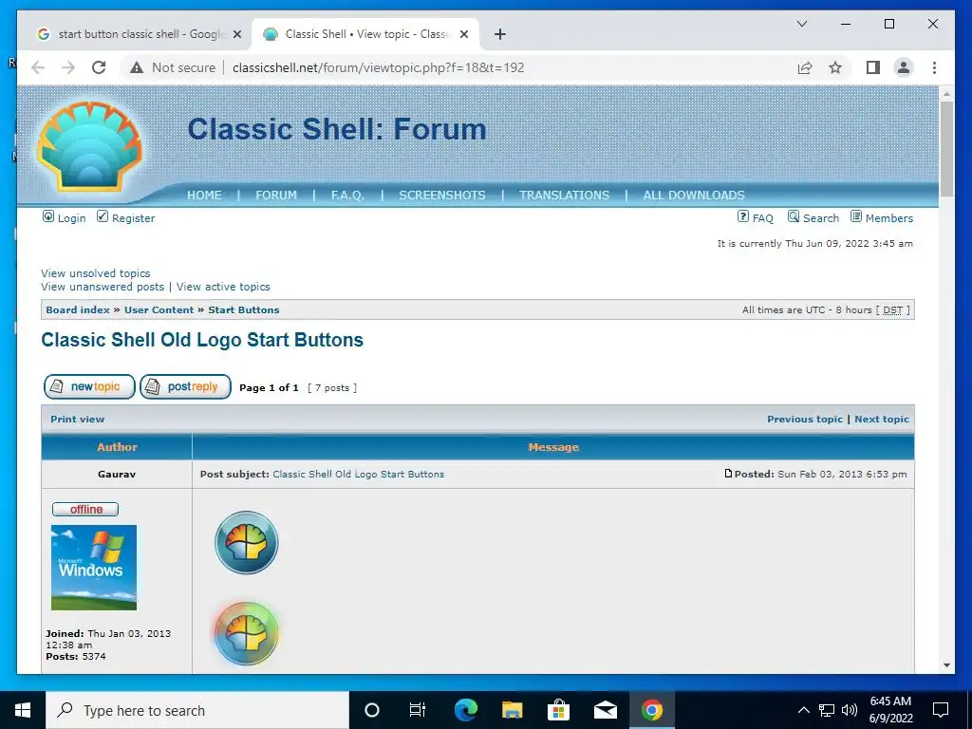This screenshot has height=729, width=972.
Task: Click author name Gaurav
Action: pos(117,475)
